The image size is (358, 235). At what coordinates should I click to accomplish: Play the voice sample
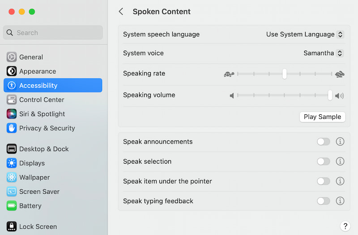point(322,117)
